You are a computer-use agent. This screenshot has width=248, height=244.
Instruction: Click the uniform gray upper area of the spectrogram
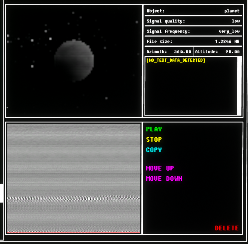(73, 156)
